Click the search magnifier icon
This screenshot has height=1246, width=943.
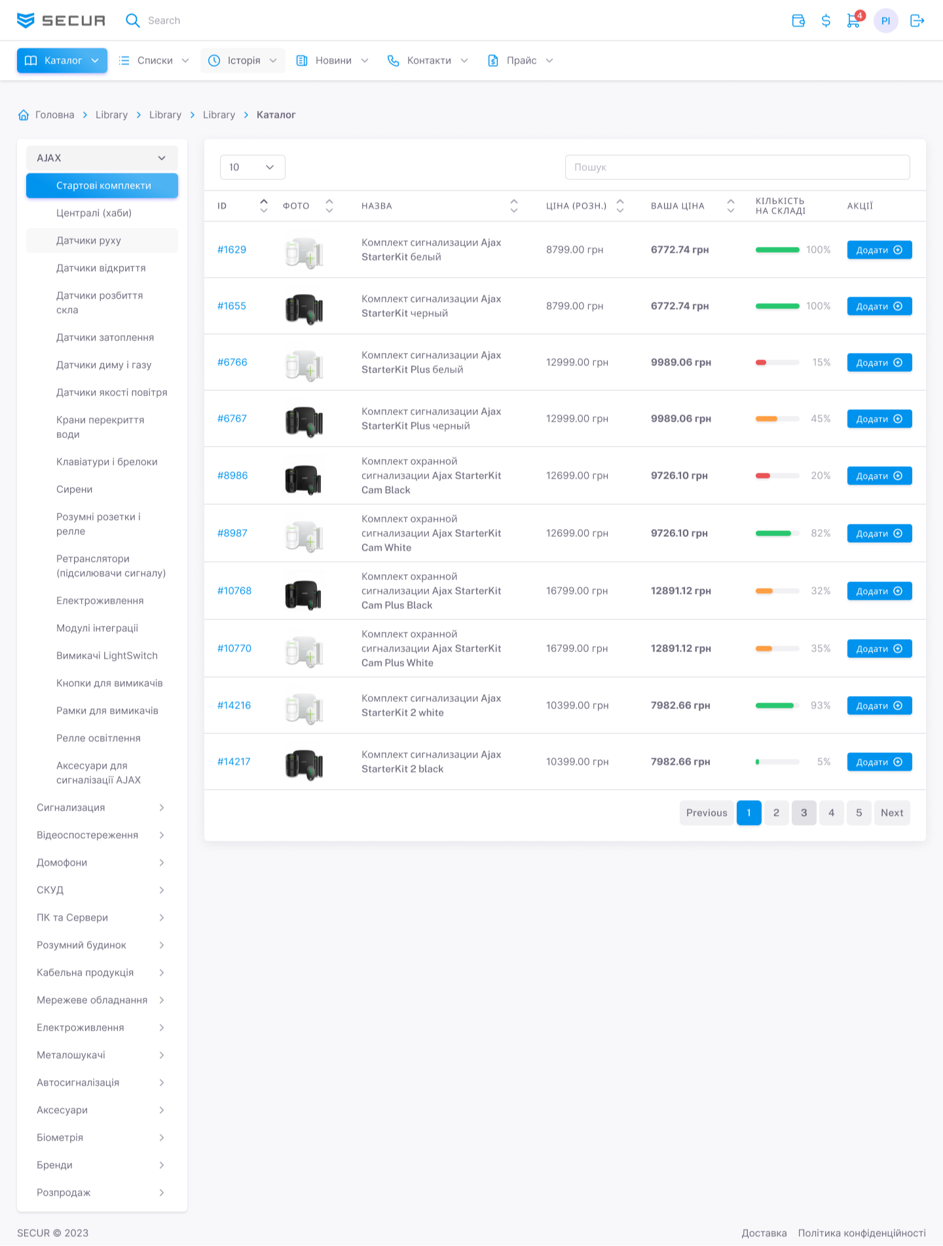[133, 21]
